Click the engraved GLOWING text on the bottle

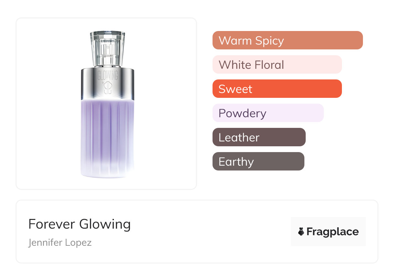[108, 76]
